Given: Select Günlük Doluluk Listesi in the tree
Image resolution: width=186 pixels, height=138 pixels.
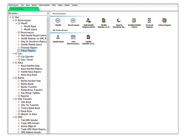Looking at the screenshot, I should 31,45.
